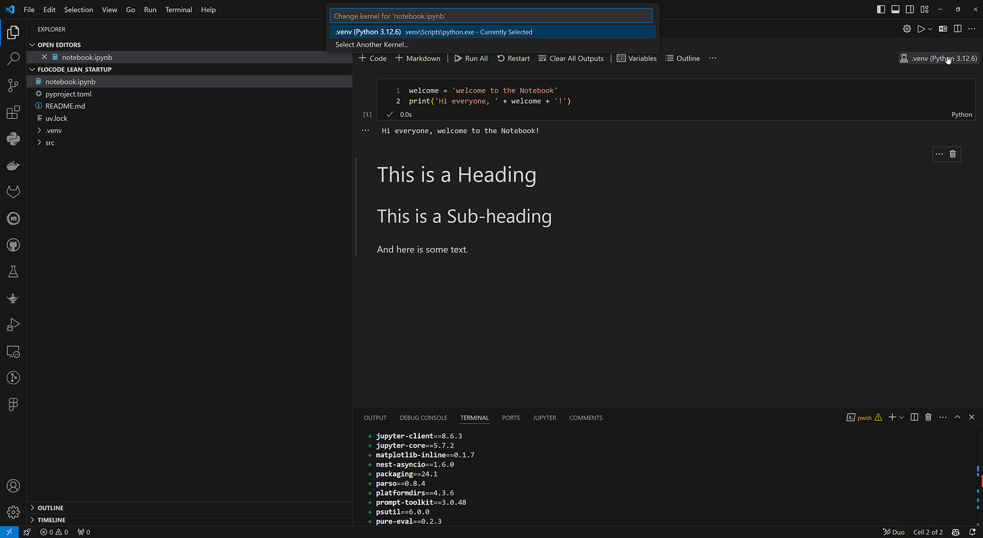983x538 pixels.
Task: Open the run button dropdown arrow
Action: [930, 28]
